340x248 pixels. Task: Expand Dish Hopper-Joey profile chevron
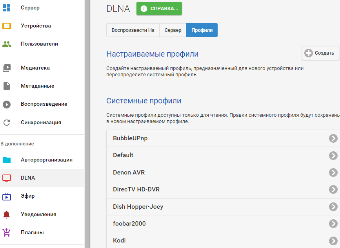[333, 207]
